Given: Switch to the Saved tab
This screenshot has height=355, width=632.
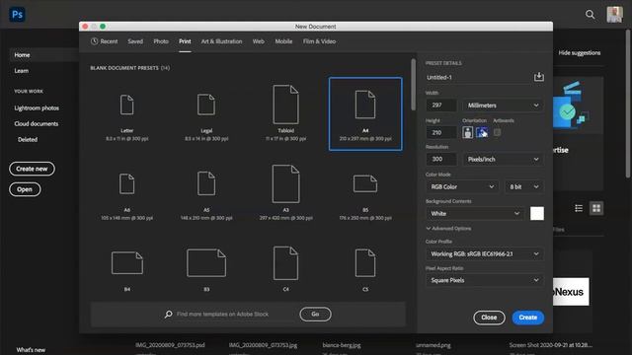Looking at the screenshot, I should (x=135, y=41).
